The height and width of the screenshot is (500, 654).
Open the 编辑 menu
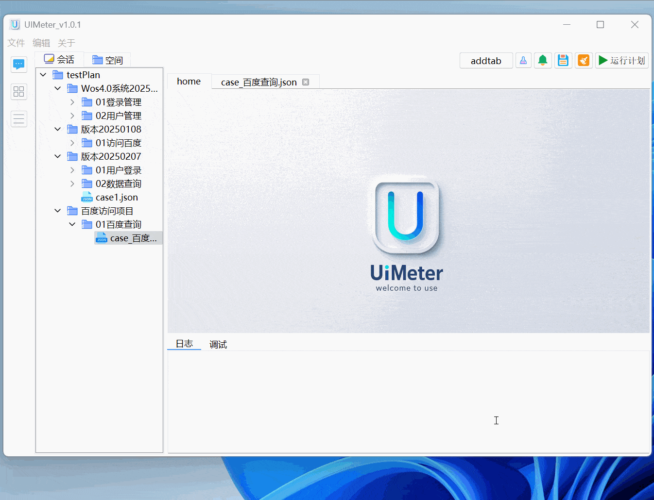coord(41,43)
